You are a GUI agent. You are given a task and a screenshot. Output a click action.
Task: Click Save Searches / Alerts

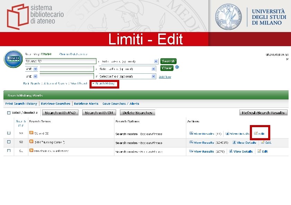pos(121,104)
